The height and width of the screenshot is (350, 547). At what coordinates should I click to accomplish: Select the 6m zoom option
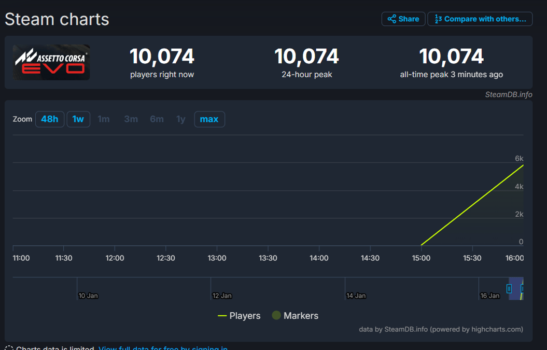pyautogui.click(x=157, y=119)
